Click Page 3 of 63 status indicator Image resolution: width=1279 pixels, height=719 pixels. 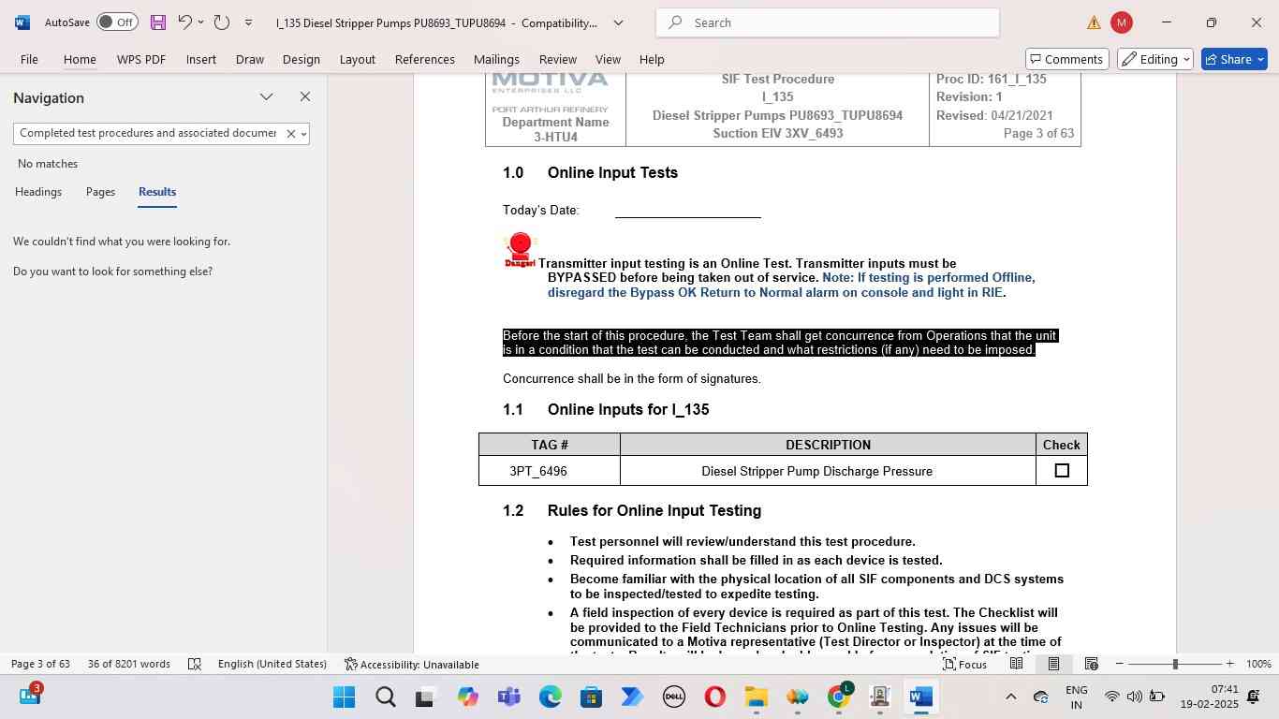pyautogui.click(x=40, y=664)
